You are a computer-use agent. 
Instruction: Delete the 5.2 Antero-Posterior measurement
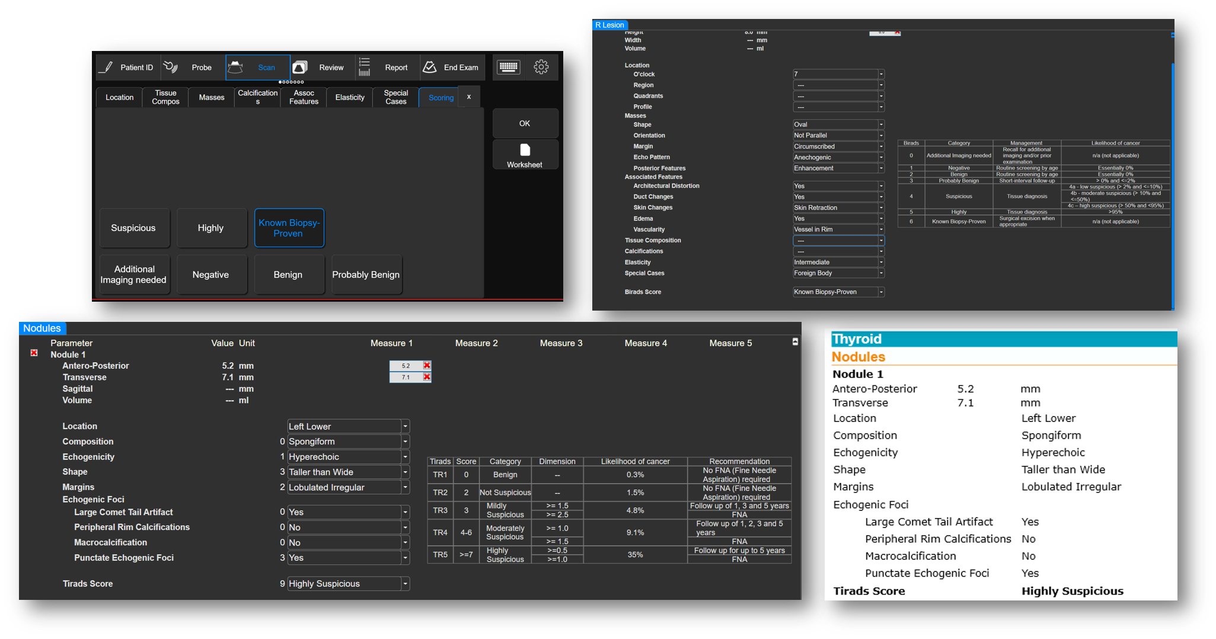pos(427,366)
